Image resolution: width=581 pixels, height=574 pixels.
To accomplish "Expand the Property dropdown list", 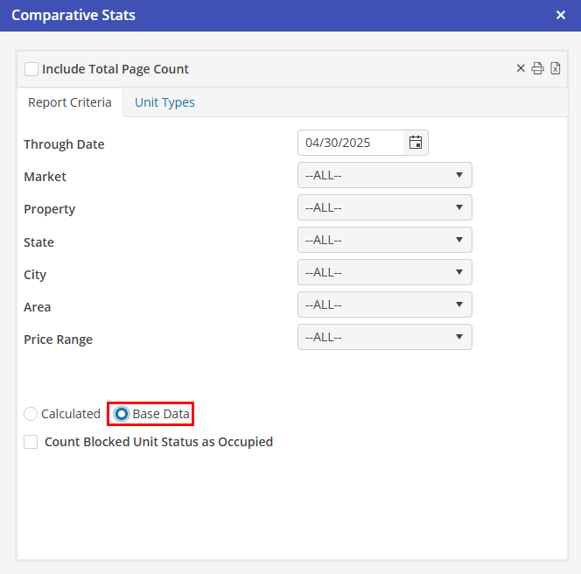I will (x=384, y=207).
